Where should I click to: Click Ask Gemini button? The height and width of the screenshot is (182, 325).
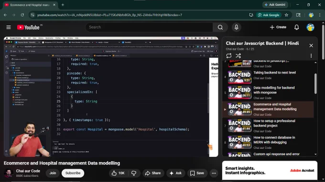[x=275, y=5]
